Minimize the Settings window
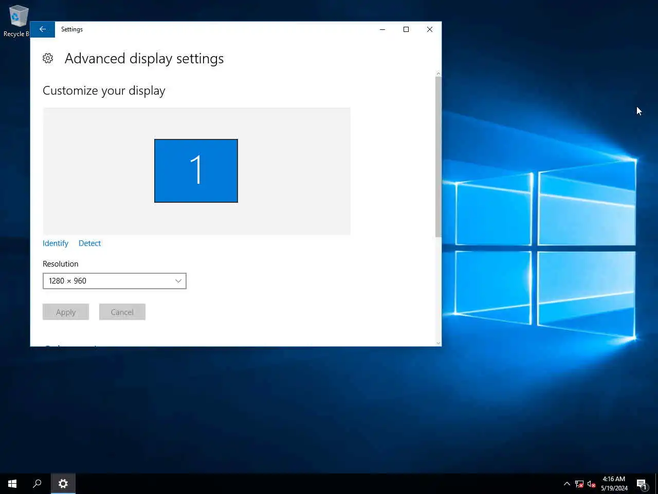Viewport: 658px width, 494px height. (x=382, y=29)
